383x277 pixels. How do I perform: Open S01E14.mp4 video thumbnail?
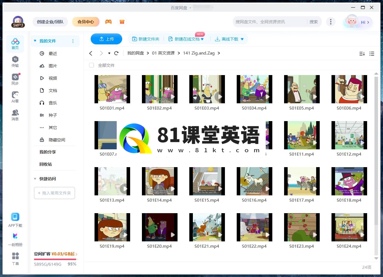[x=160, y=181]
